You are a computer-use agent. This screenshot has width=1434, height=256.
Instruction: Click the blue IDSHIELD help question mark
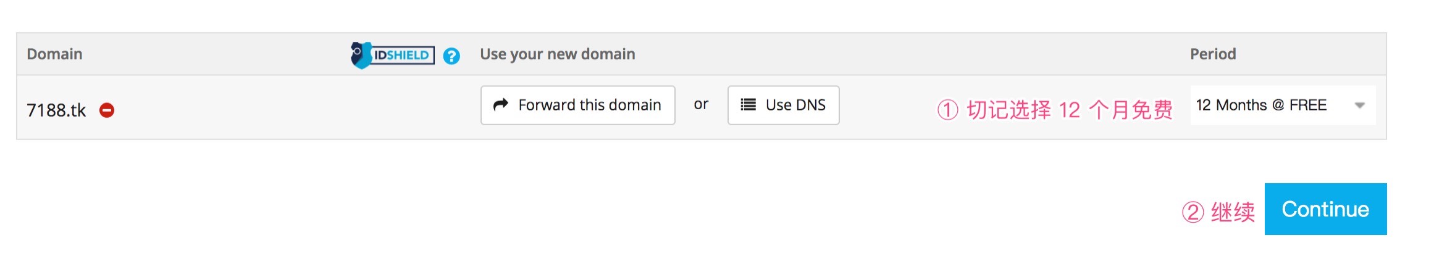(x=451, y=56)
